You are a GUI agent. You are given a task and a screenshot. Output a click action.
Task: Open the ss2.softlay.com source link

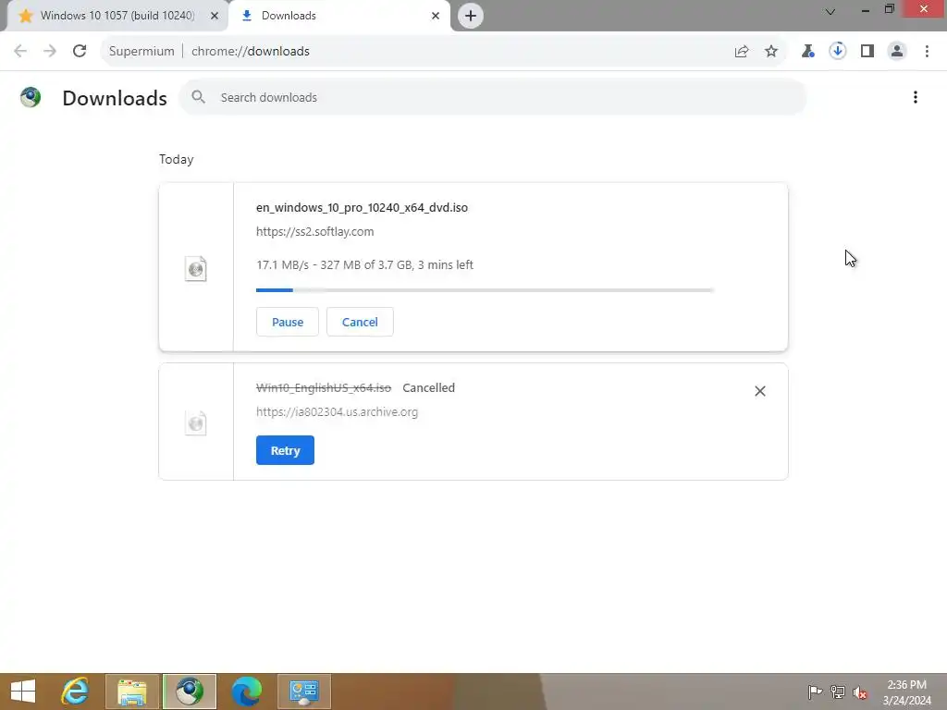click(x=314, y=232)
